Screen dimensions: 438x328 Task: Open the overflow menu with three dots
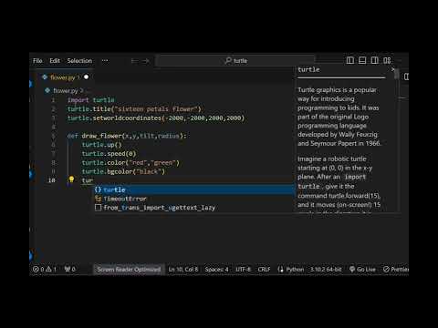coord(105,60)
